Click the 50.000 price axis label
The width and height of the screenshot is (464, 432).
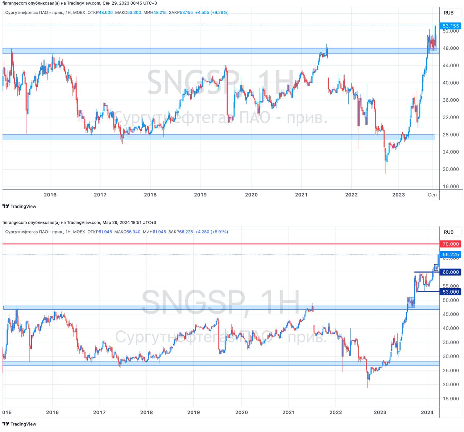451,300
